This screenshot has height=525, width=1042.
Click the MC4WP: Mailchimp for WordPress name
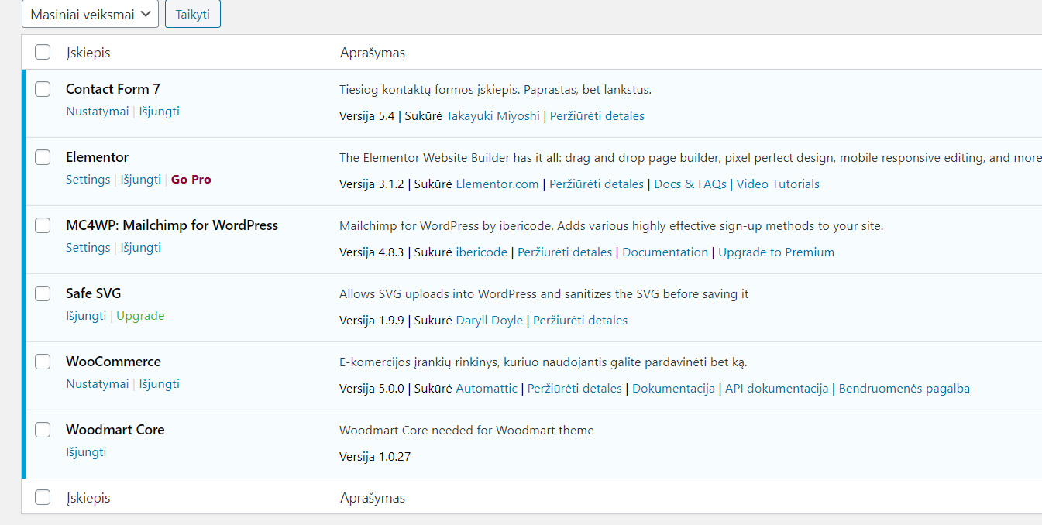172,225
